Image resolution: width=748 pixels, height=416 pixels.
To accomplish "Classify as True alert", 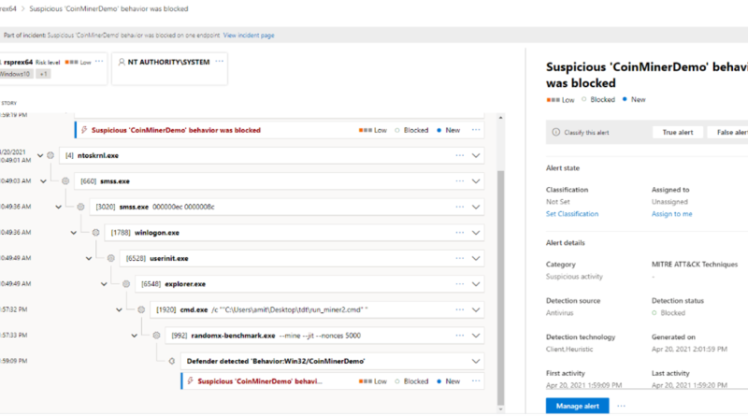I will 677,132.
